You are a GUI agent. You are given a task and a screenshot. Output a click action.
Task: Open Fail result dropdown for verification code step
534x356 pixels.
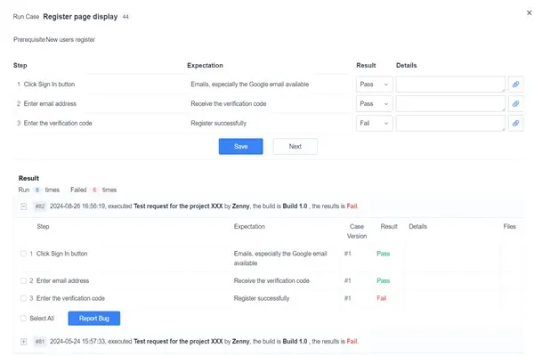point(374,124)
